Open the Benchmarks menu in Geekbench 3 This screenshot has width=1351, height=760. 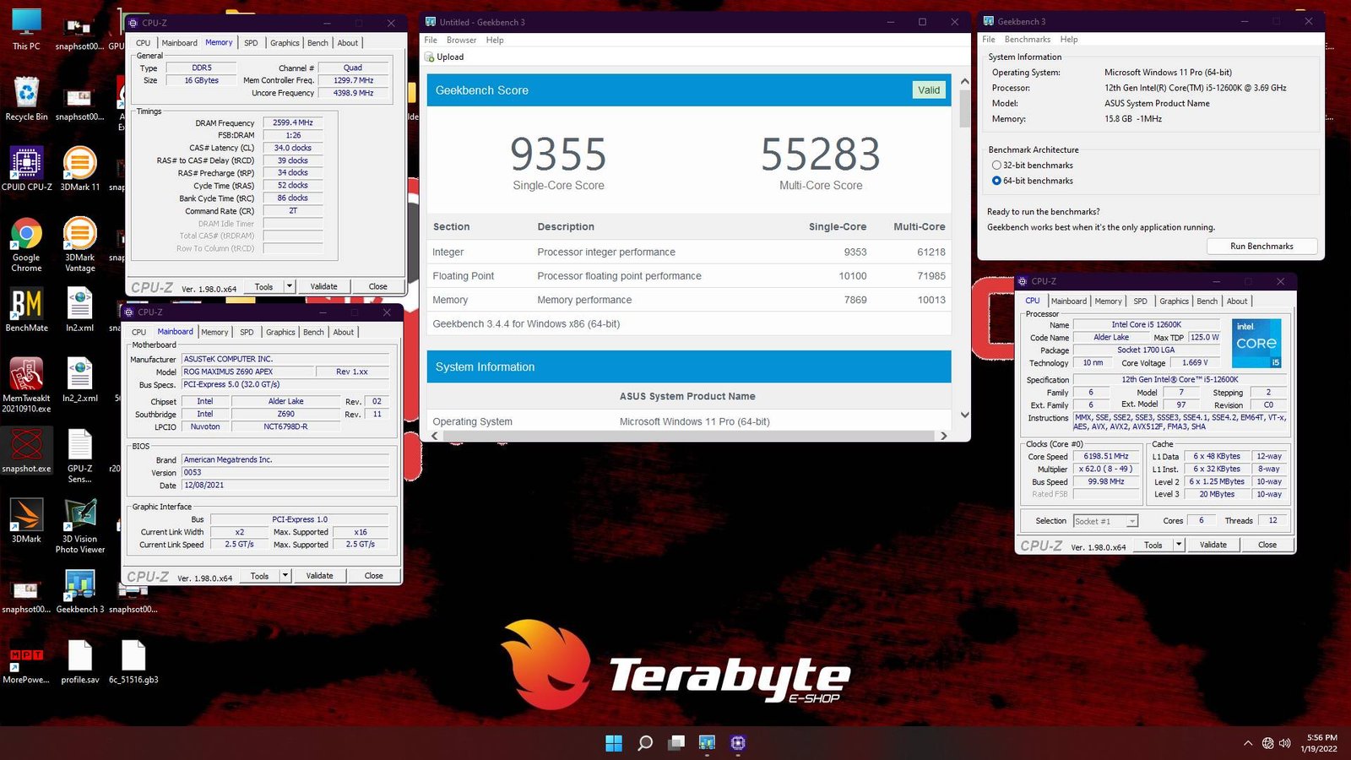coord(1028,39)
